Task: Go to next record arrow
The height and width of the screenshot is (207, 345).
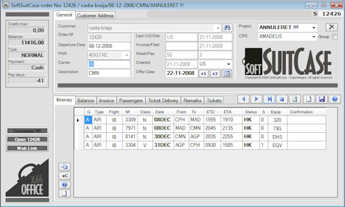Action: coord(256,99)
